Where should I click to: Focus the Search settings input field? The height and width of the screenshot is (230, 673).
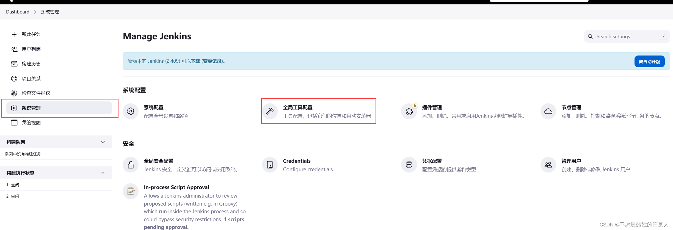[627, 36]
